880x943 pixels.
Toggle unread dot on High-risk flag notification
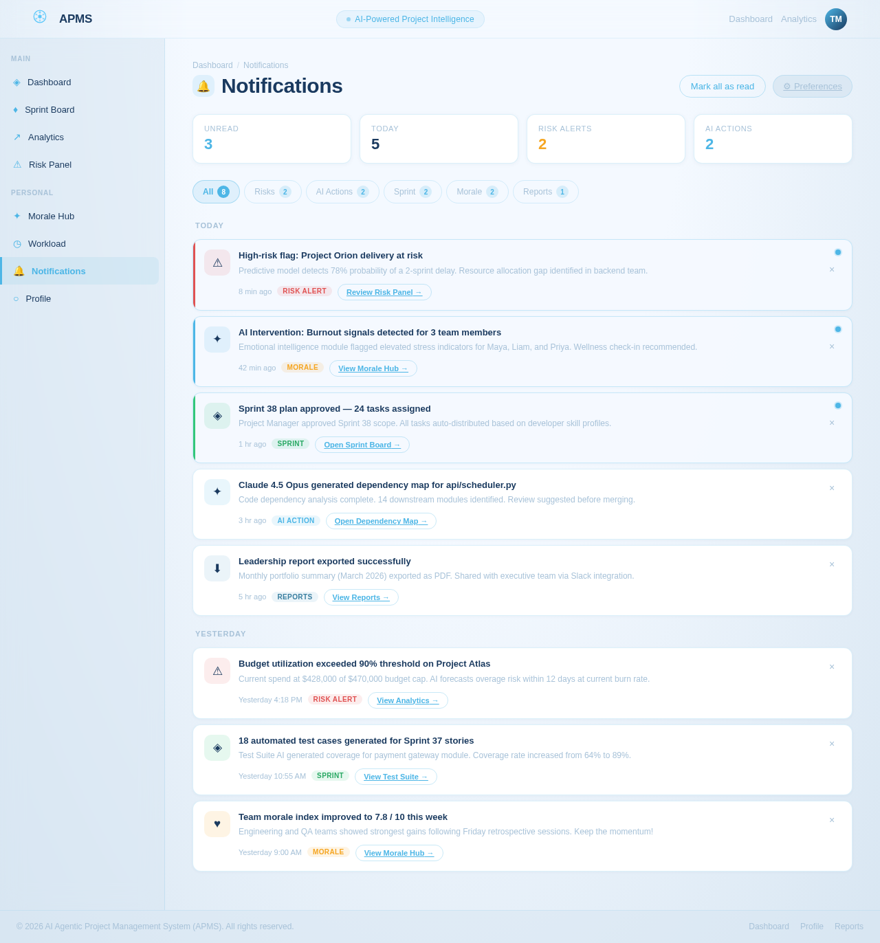tap(837, 252)
